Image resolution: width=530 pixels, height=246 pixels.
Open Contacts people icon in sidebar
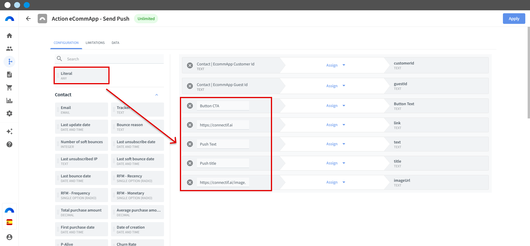click(9, 49)
